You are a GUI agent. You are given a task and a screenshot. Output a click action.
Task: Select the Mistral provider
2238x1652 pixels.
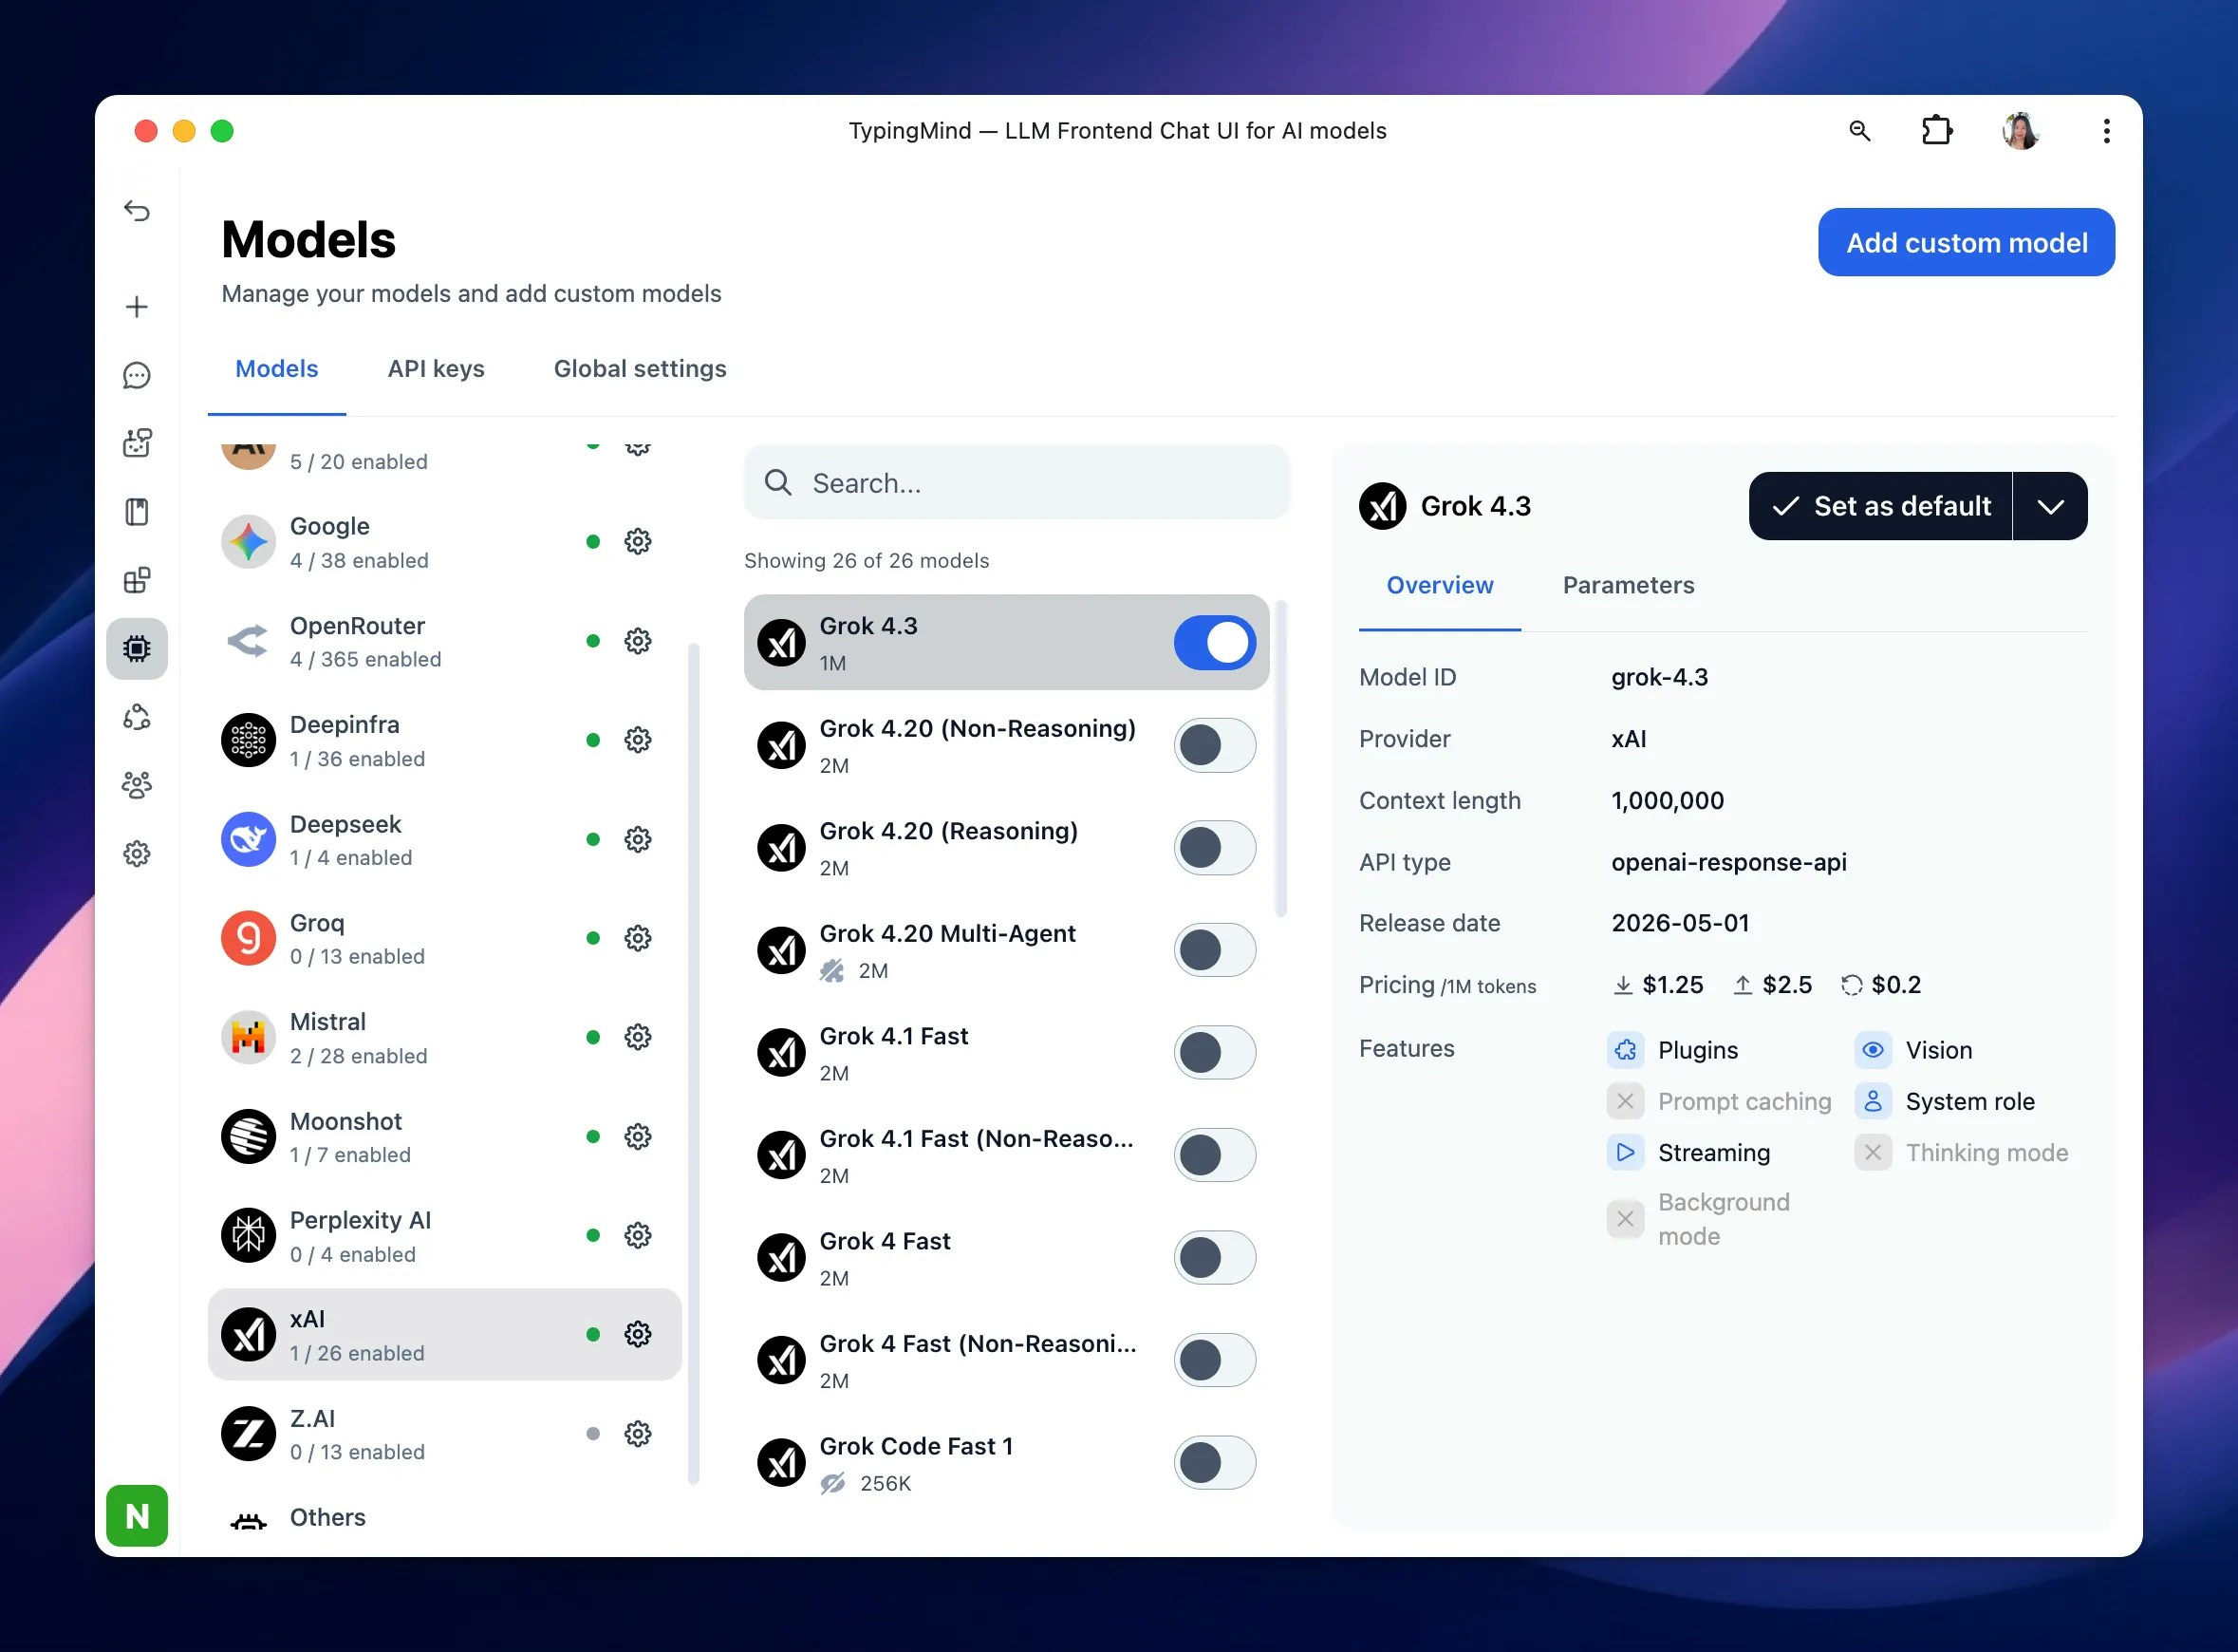point(445,1037)
